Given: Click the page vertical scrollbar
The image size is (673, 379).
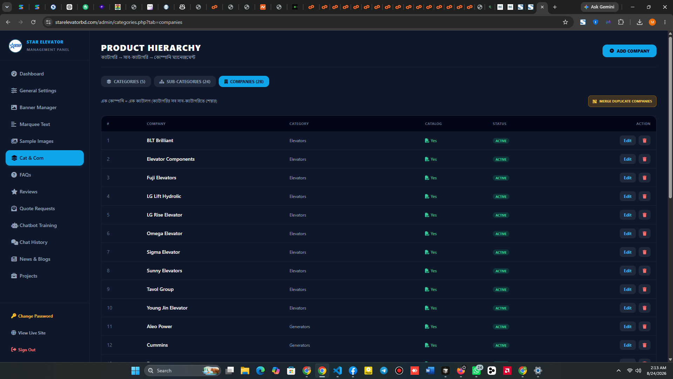Looking at the screenshot, I should [x=670, y=118].
